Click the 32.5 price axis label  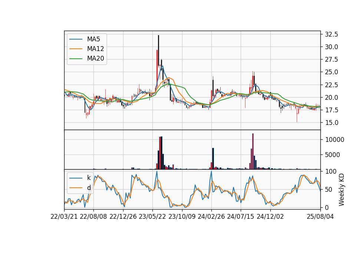[332, 34]
